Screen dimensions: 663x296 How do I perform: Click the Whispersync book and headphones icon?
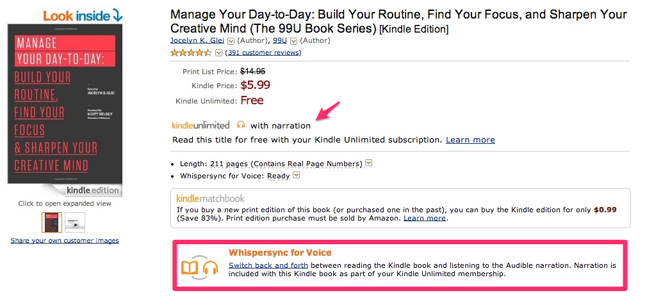click(x=199, y=267)
